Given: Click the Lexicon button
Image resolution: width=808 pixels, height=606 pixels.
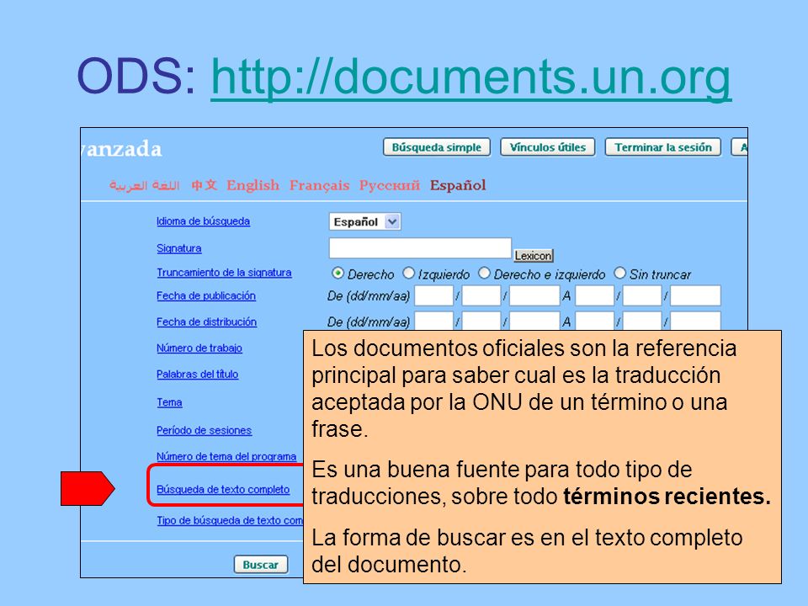Looking at the screenshot, I should pos(534,256).
